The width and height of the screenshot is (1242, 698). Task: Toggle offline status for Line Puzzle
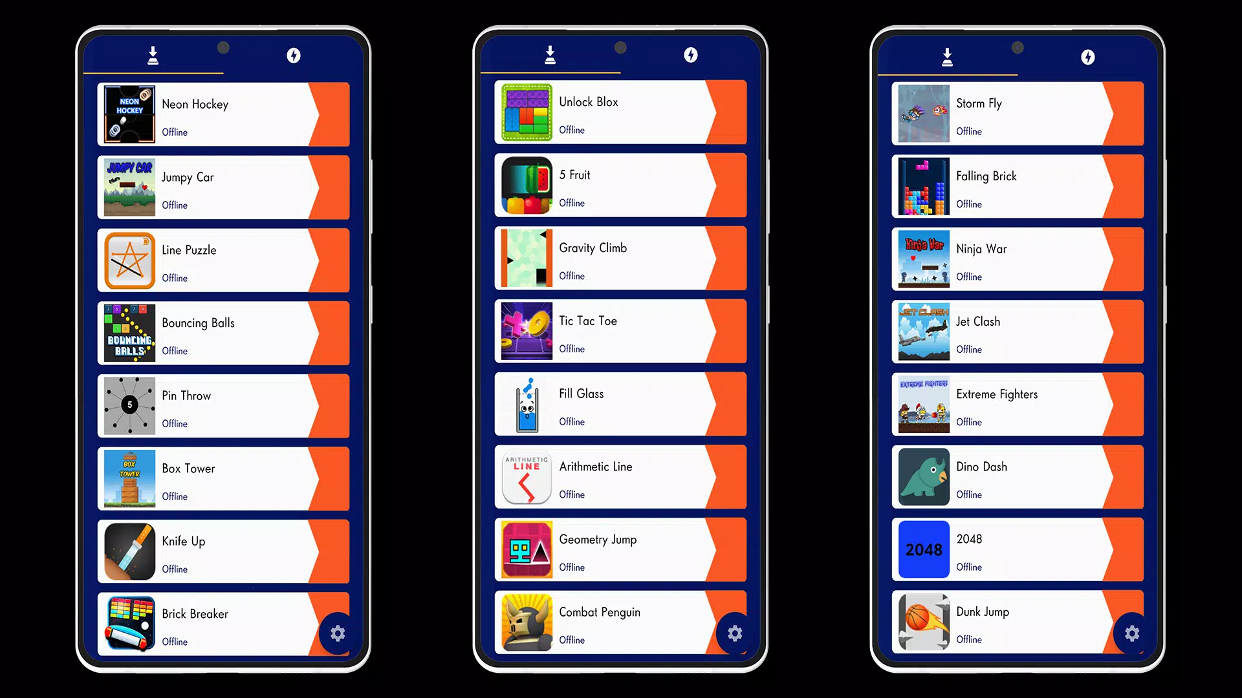pos(175,277)
